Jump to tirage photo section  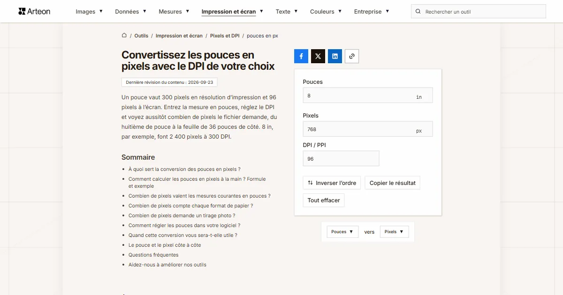[x=182, y=215]
